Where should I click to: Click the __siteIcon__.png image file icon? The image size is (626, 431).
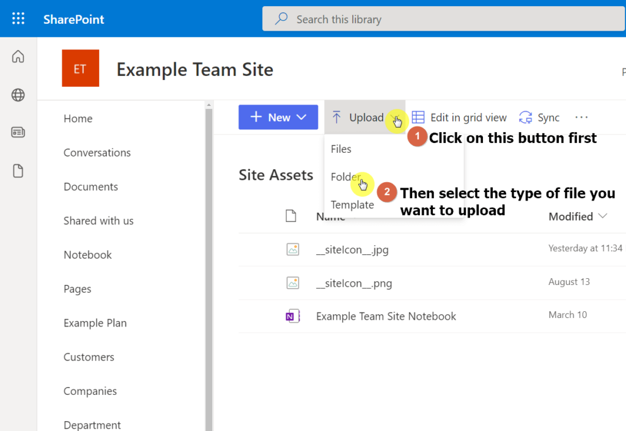tap(293, 283)
